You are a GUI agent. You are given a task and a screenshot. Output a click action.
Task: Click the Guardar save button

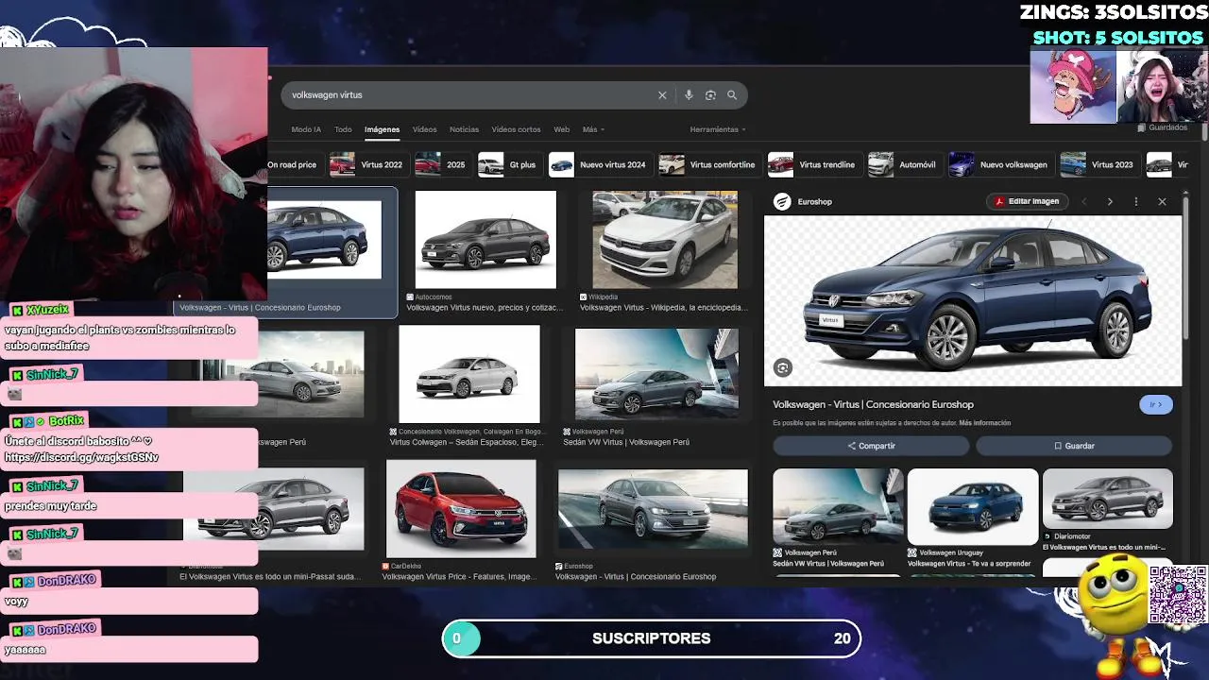coord(1074,446)
